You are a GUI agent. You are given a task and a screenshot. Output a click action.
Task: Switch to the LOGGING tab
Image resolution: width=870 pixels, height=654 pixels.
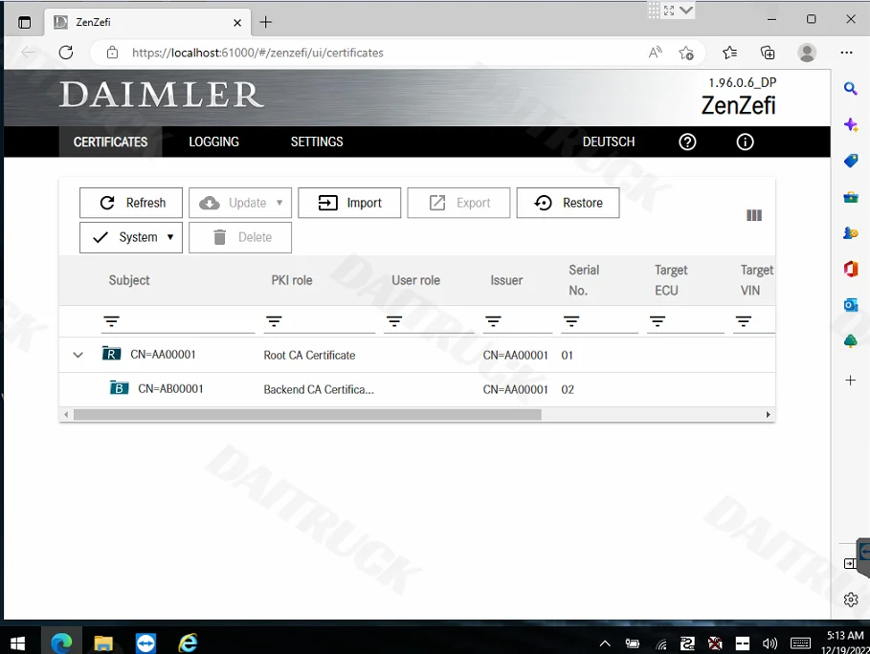coord(213,142)
